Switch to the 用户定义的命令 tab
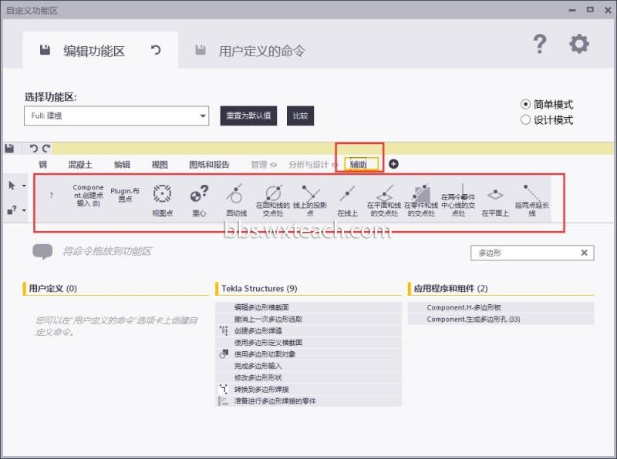Viewport: 617px width, 459px height. 261,51
